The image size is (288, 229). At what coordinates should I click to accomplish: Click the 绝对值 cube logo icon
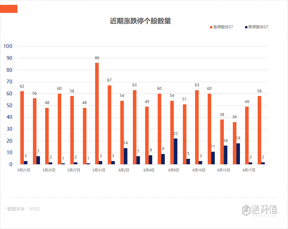(246, 210)
